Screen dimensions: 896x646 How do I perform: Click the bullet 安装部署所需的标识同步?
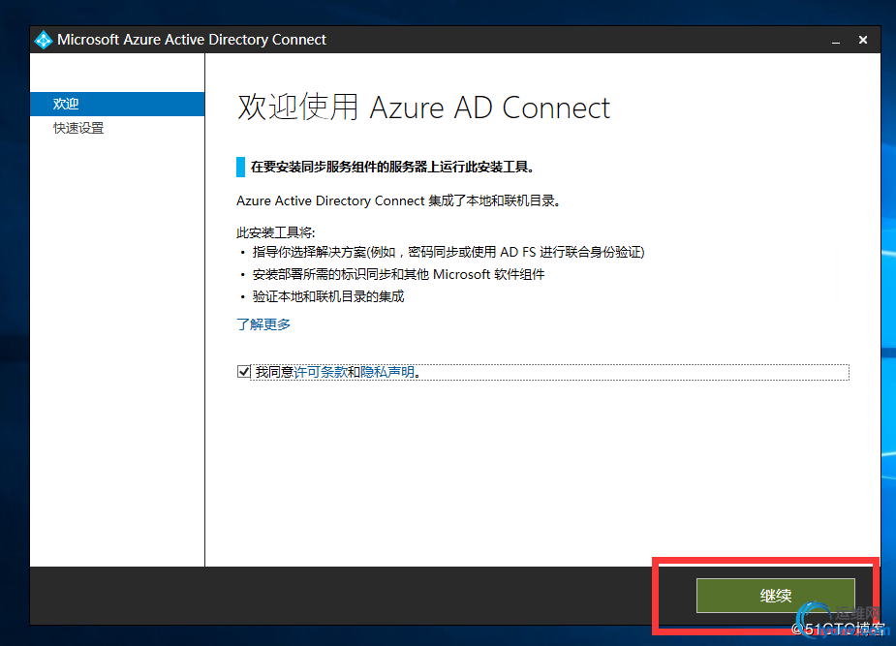pyautogui.click(x=398, y=274)
